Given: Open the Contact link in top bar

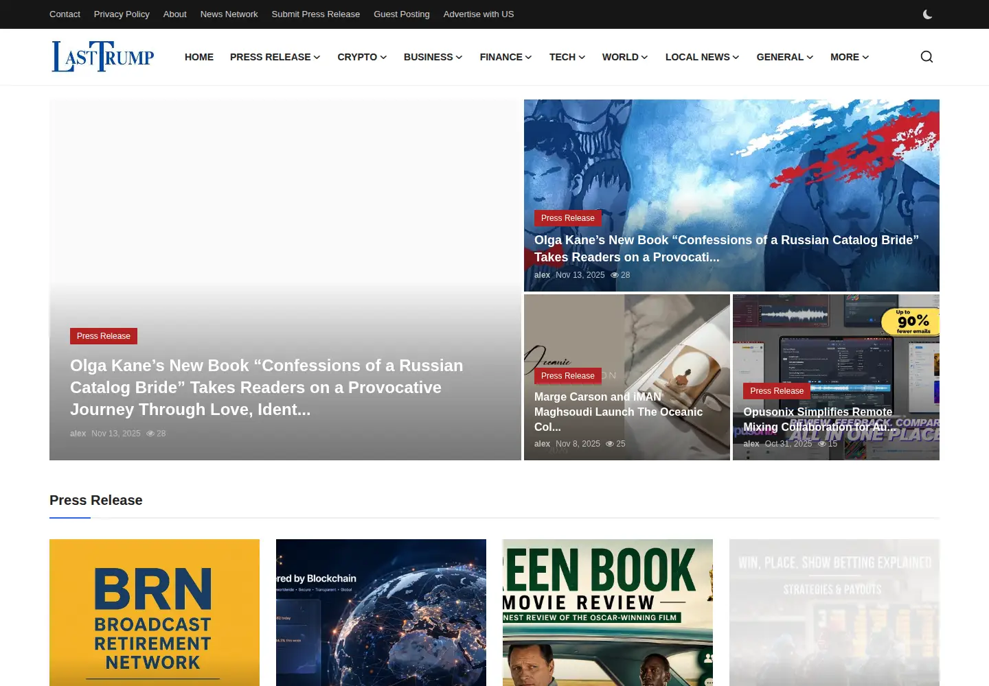Looking at the screenshot, I should [65, 14].
